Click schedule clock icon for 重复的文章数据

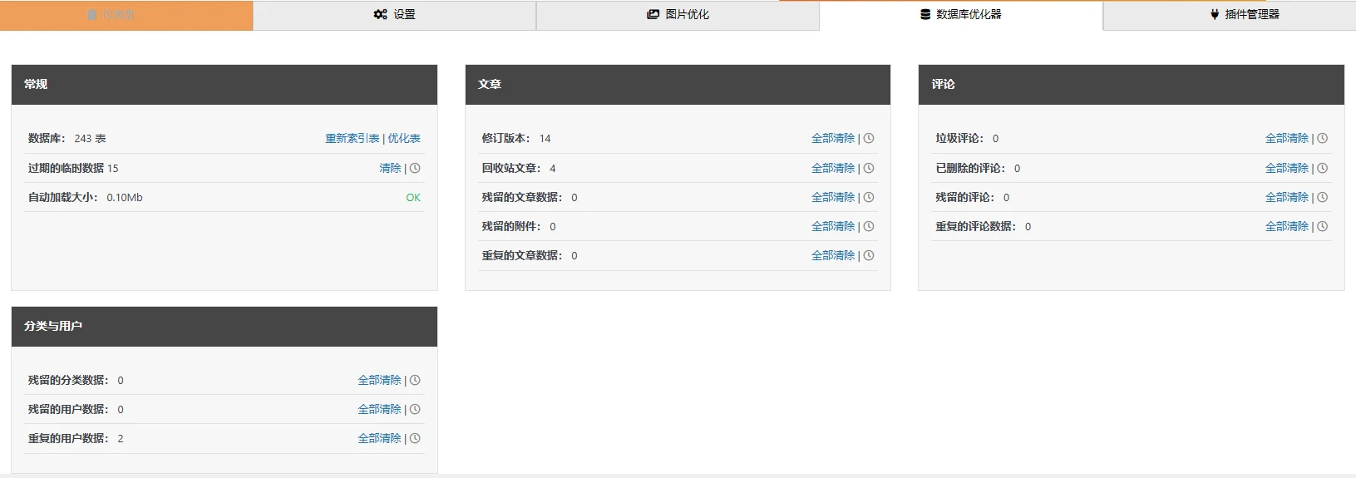pos(869,255)
